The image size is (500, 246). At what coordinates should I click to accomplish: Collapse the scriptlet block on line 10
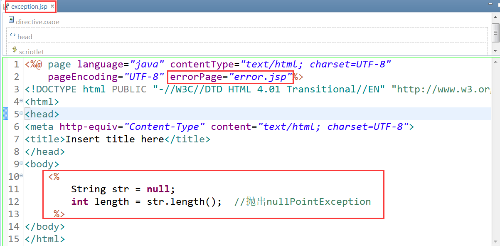(22, 176)
